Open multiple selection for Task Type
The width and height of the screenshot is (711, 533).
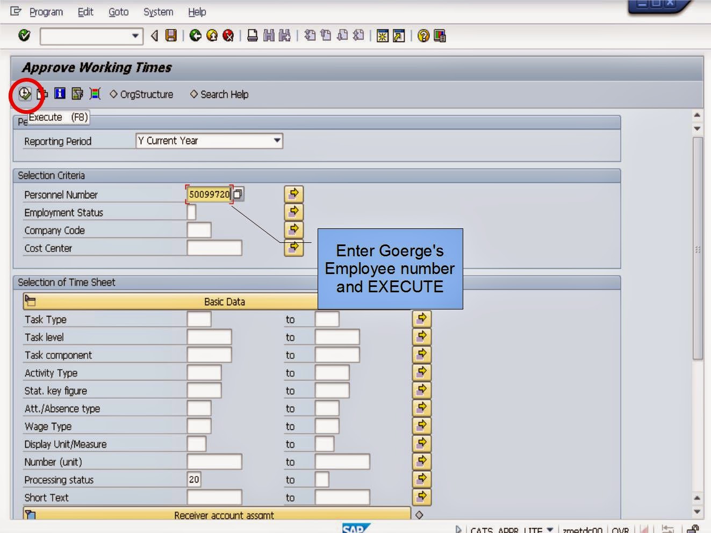pyautogui.click(x=422, y=319)
